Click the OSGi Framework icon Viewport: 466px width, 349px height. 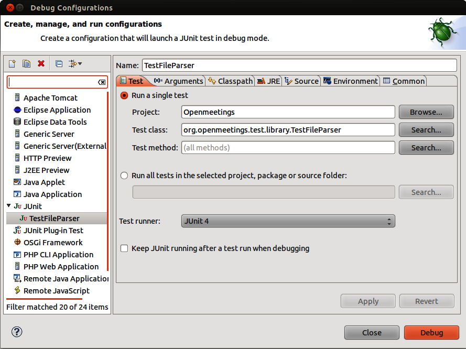click(17, 243)
